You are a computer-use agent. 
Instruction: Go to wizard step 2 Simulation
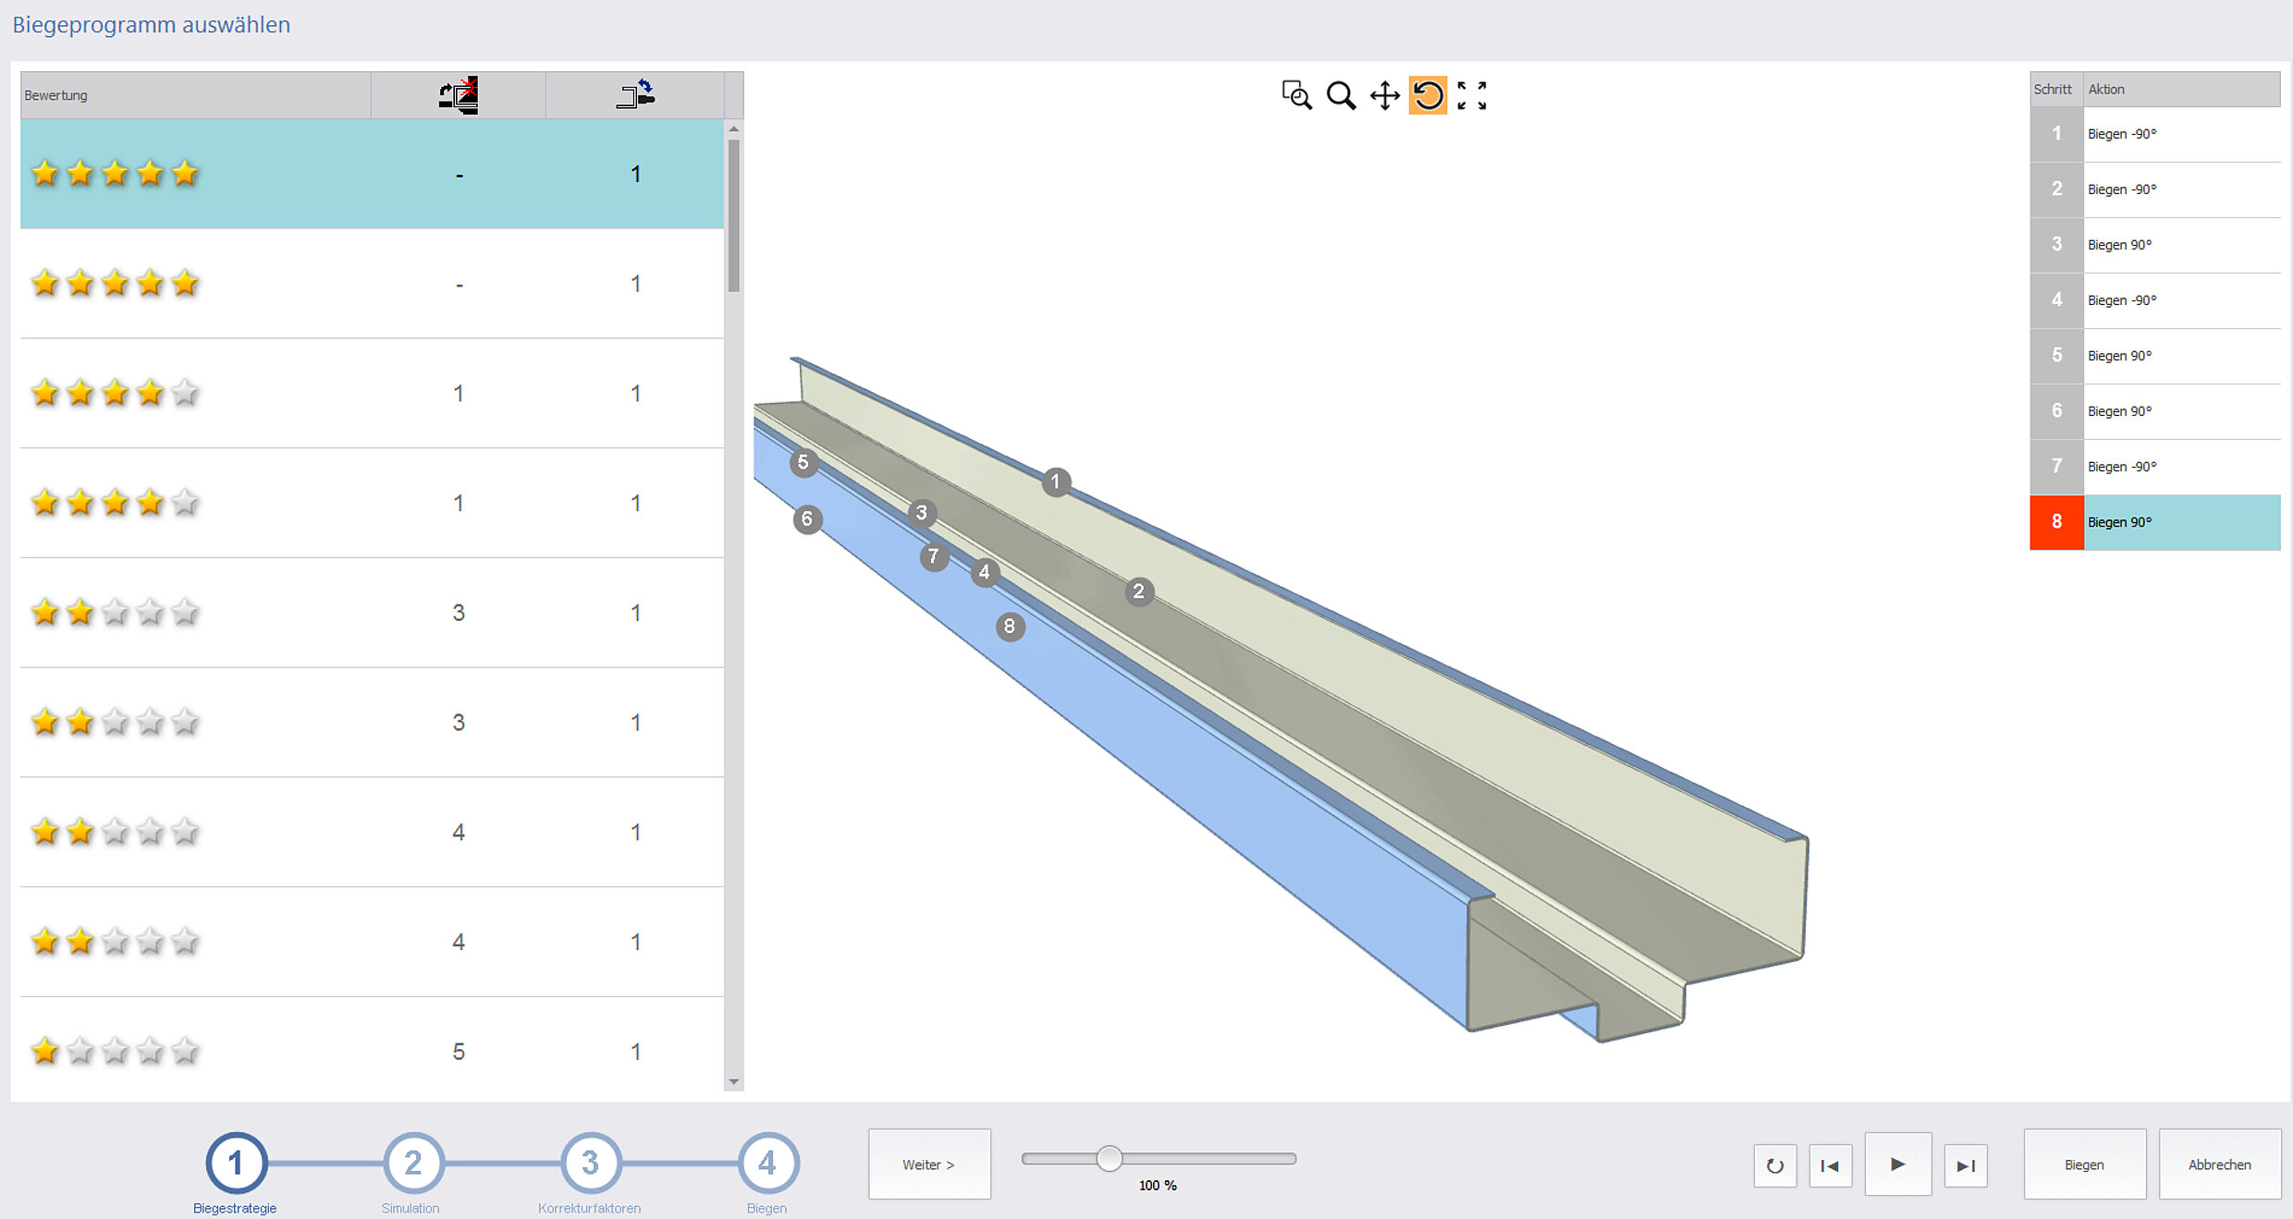pyautogui.click(x=412, y=1163)
